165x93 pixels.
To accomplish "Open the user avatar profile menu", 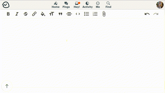I will click(x=160, y=5).
